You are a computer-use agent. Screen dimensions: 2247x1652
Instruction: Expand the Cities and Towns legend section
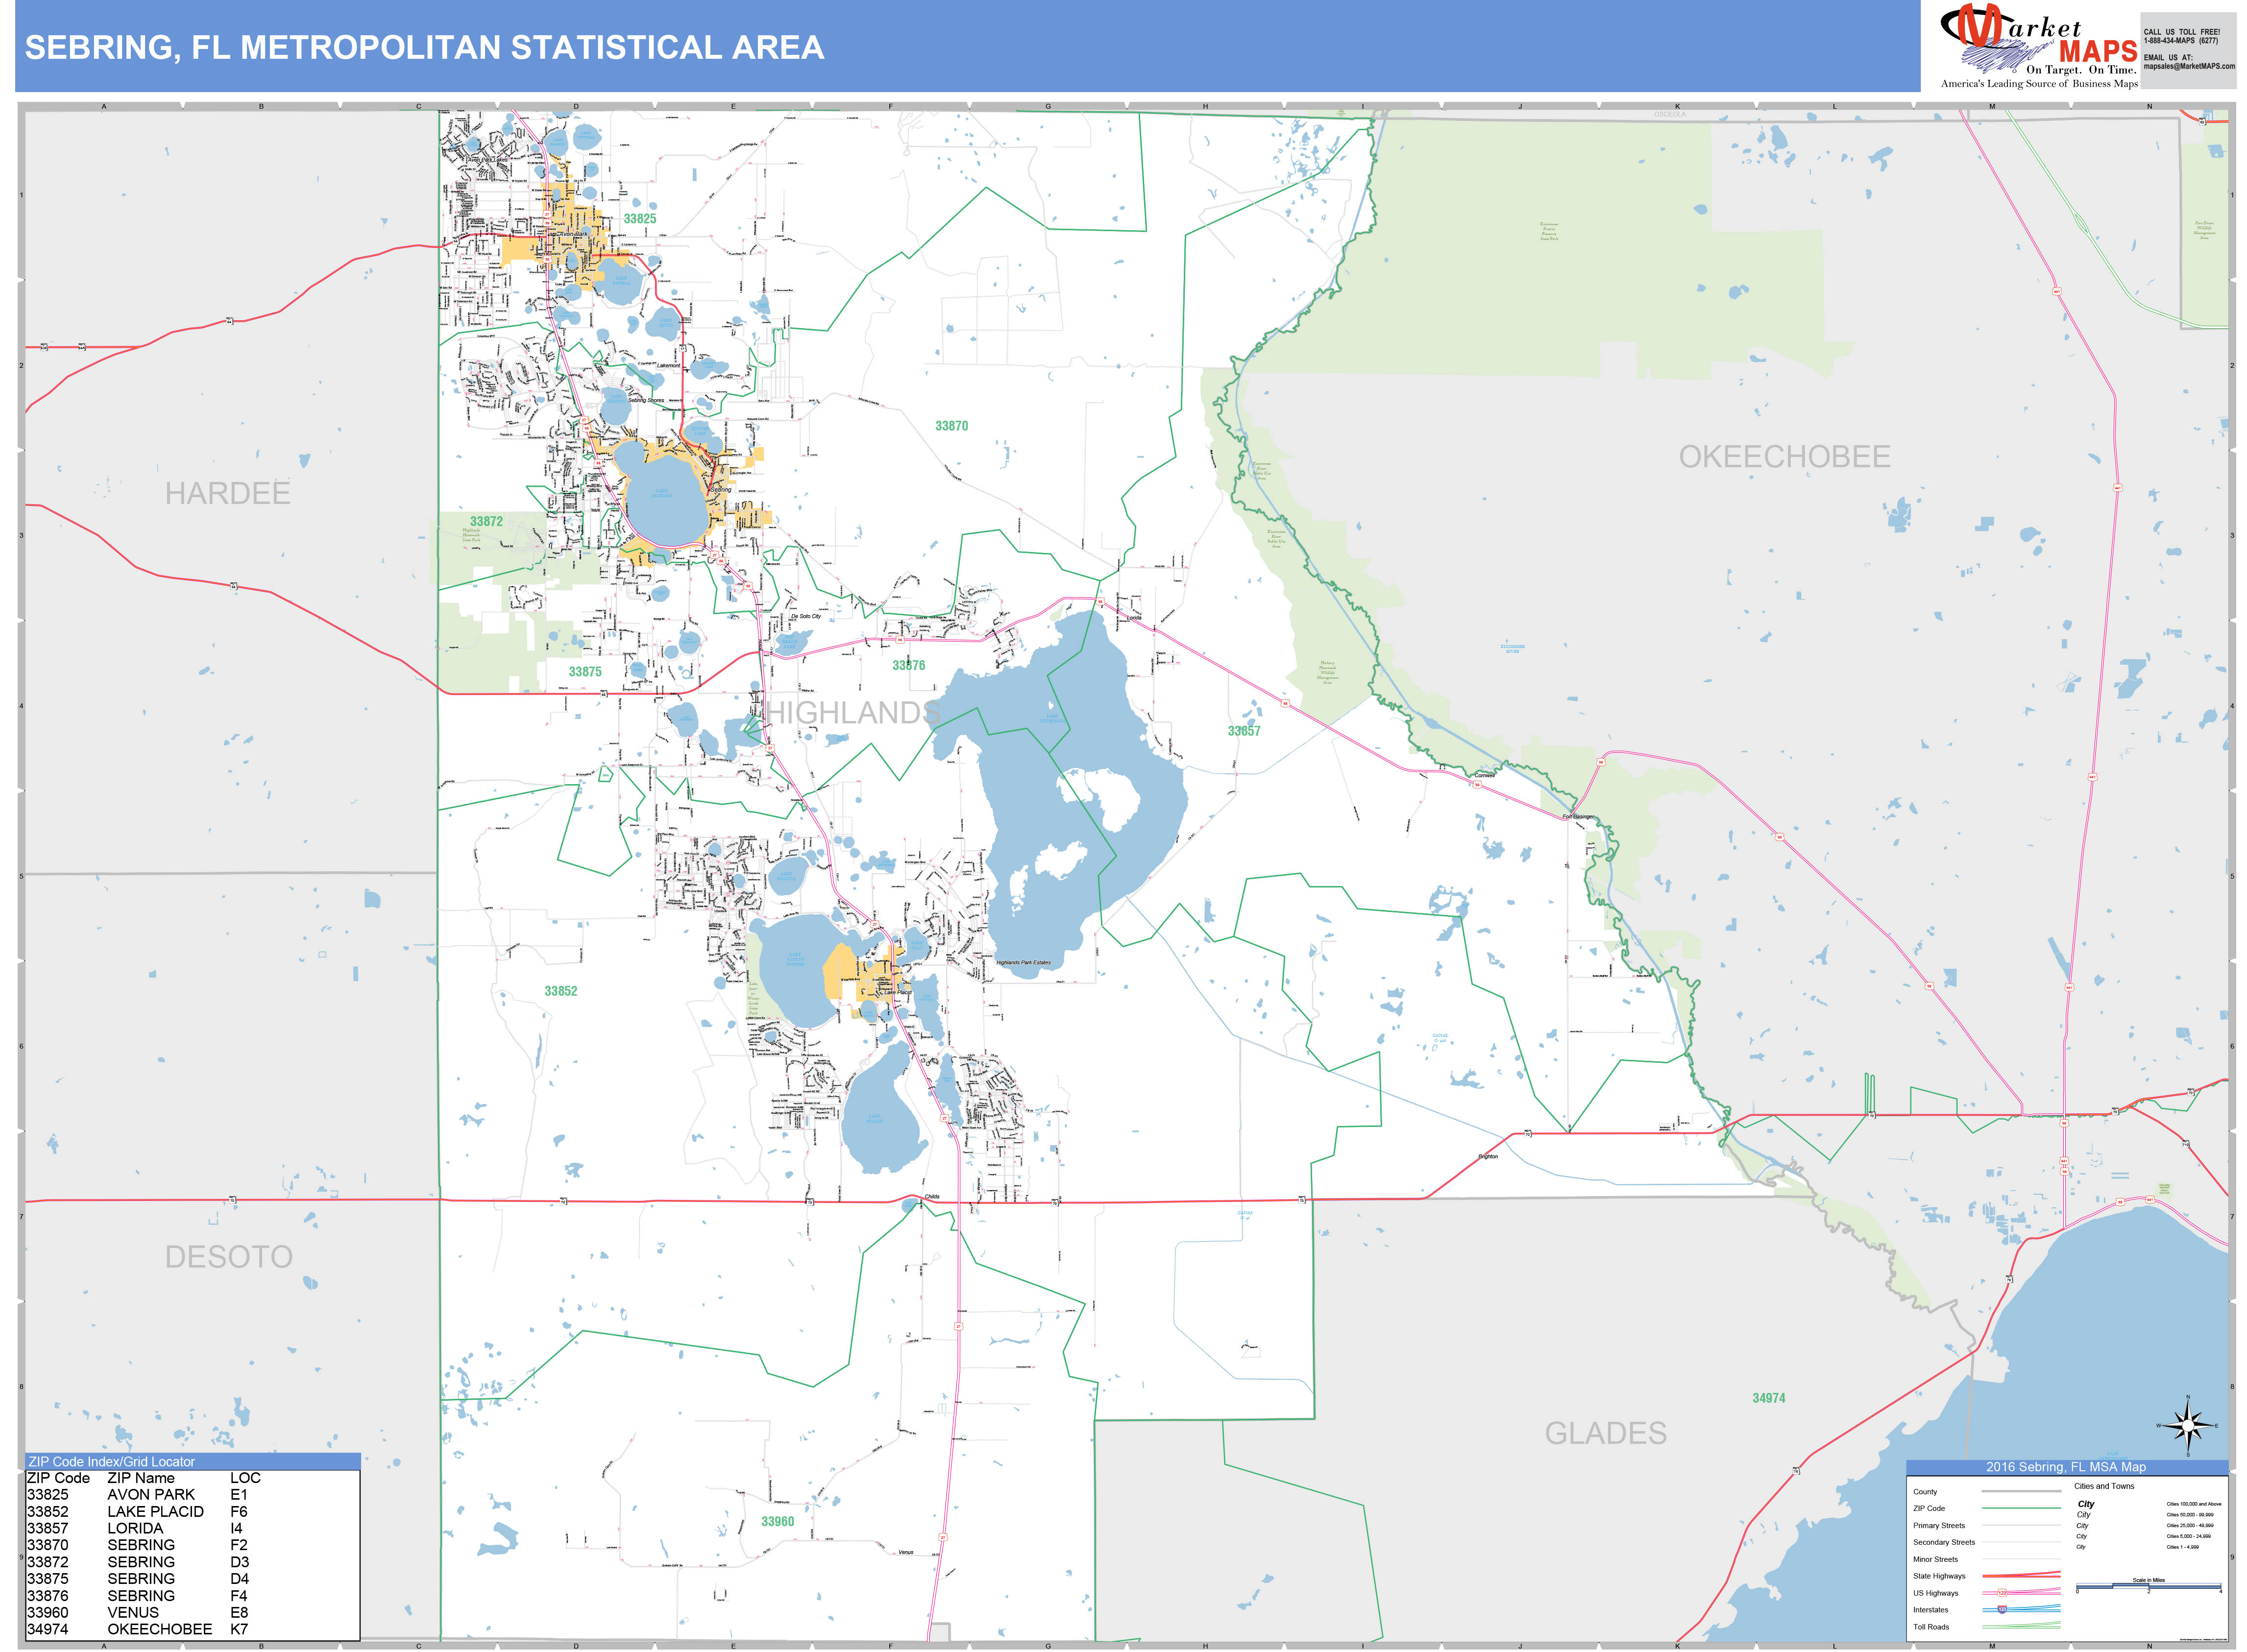tap(2104, 1486)
